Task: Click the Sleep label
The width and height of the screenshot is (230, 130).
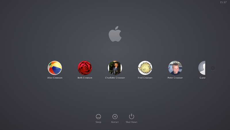Action: point(98,122)
